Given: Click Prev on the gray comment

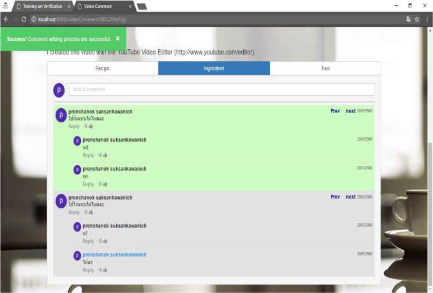Looking at the screenshot, I should pos(335,197).
